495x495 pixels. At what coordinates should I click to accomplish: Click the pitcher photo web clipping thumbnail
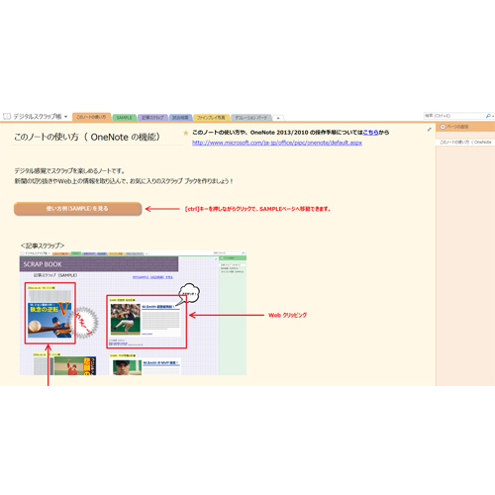point(126,319)
